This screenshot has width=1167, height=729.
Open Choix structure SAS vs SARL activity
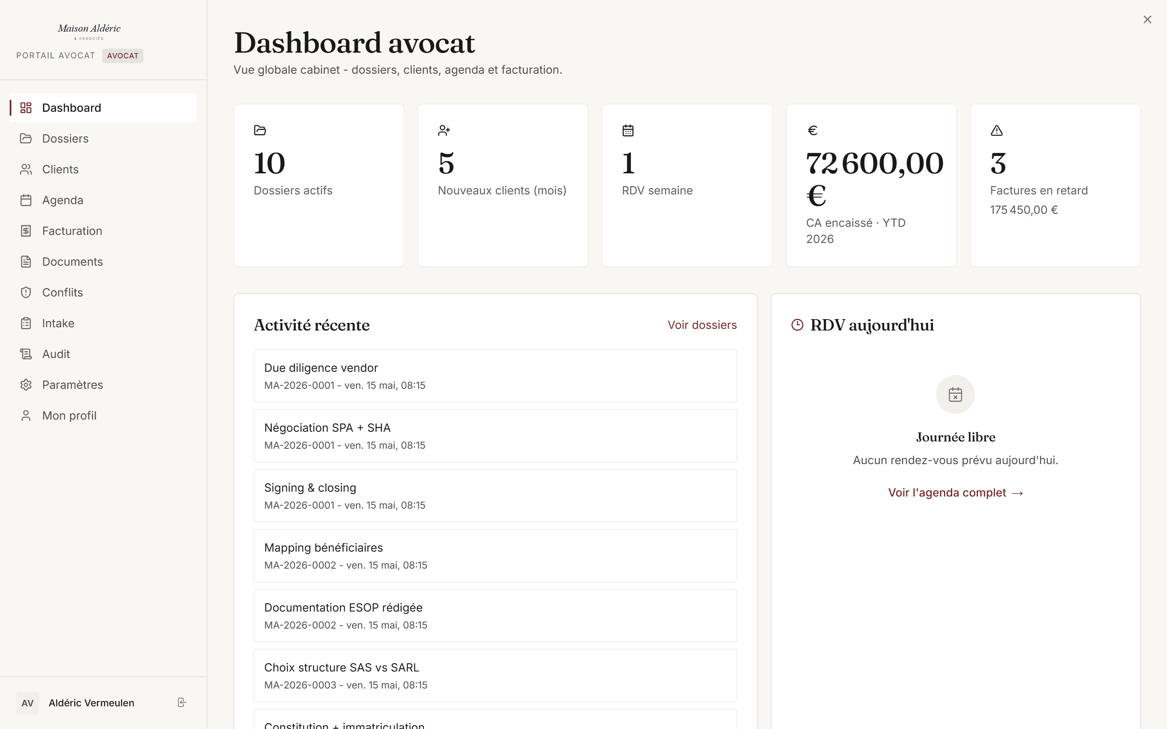click(495, 676)
